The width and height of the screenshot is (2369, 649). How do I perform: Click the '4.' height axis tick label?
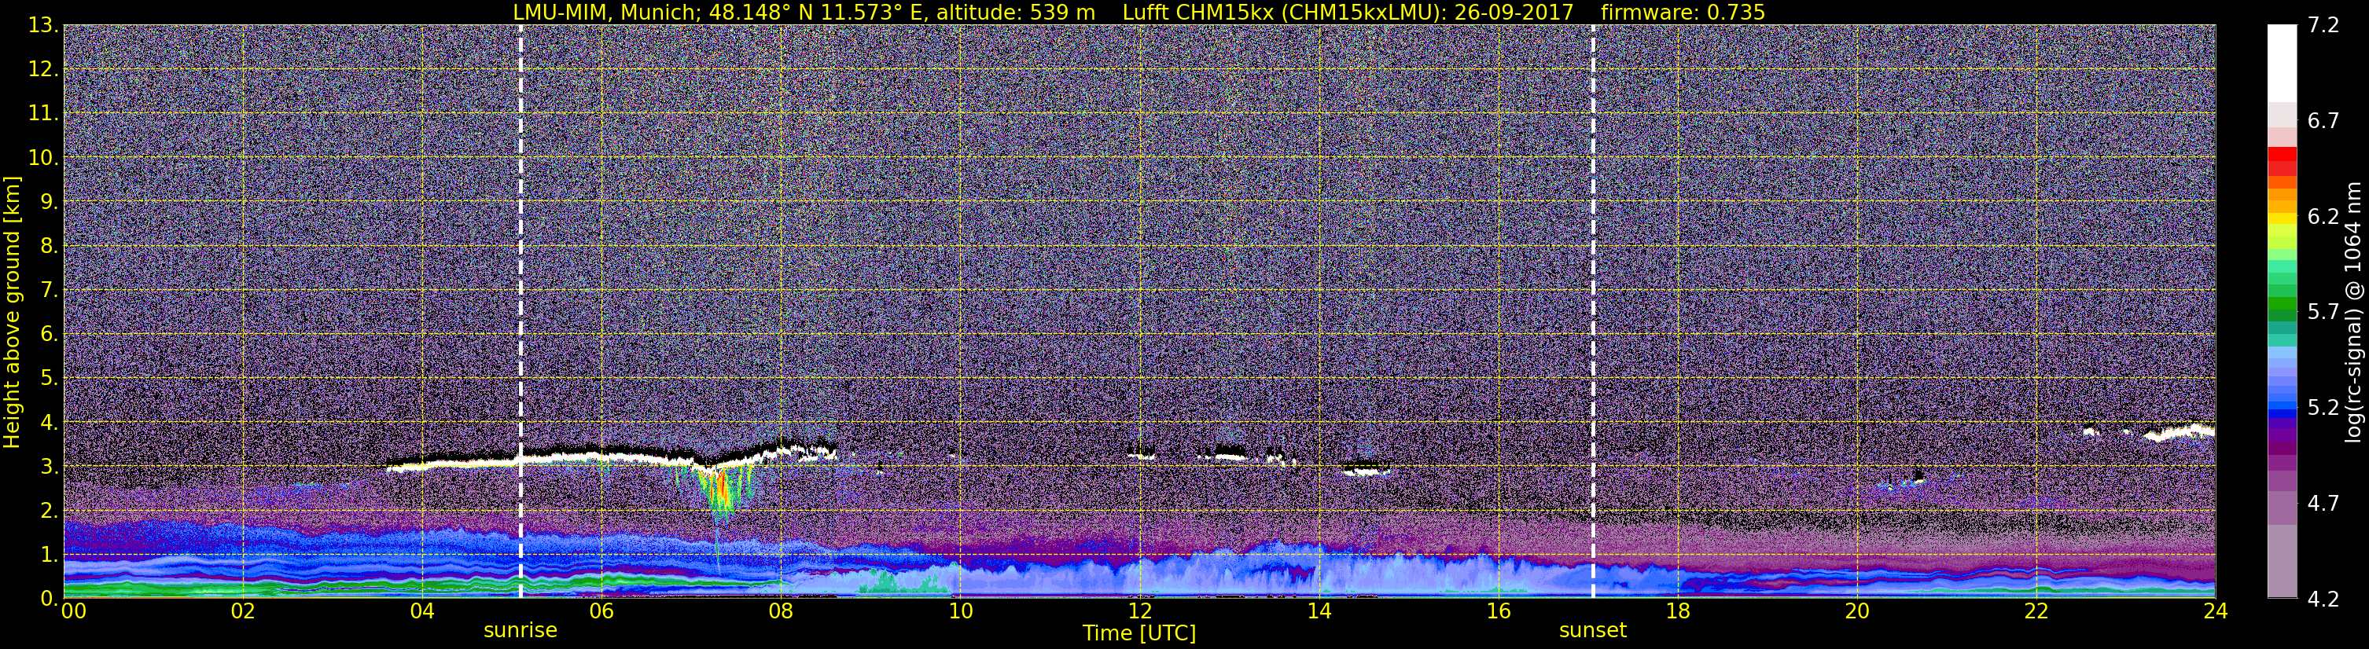coord(49,422)
